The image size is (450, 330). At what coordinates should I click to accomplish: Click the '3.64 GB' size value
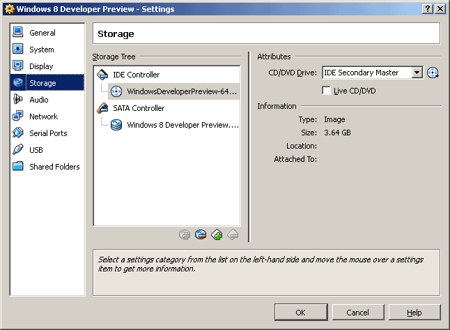(337, 133)
